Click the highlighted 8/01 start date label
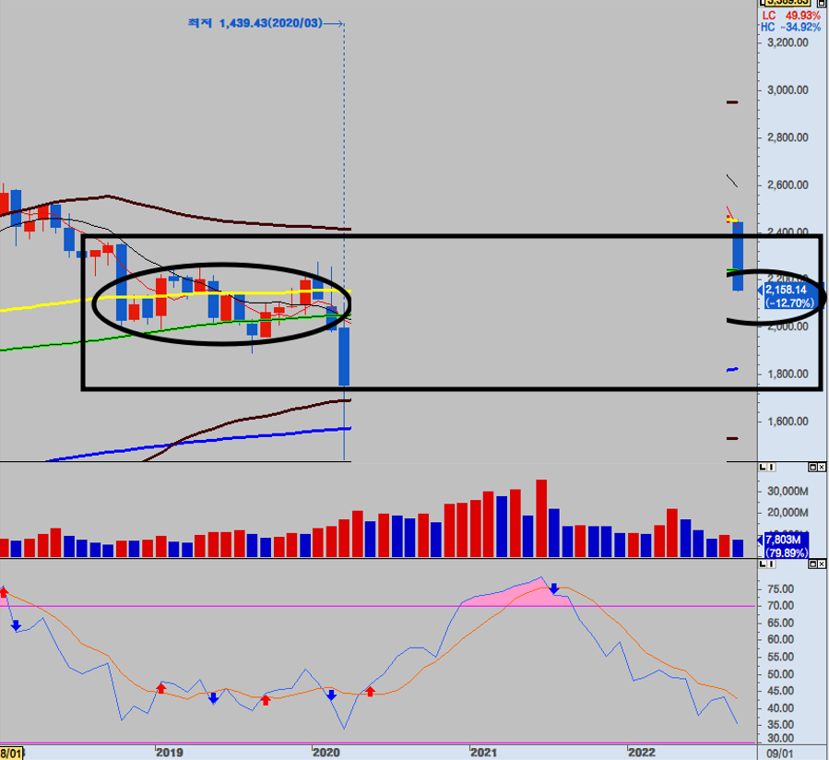 tap(11, 754)
